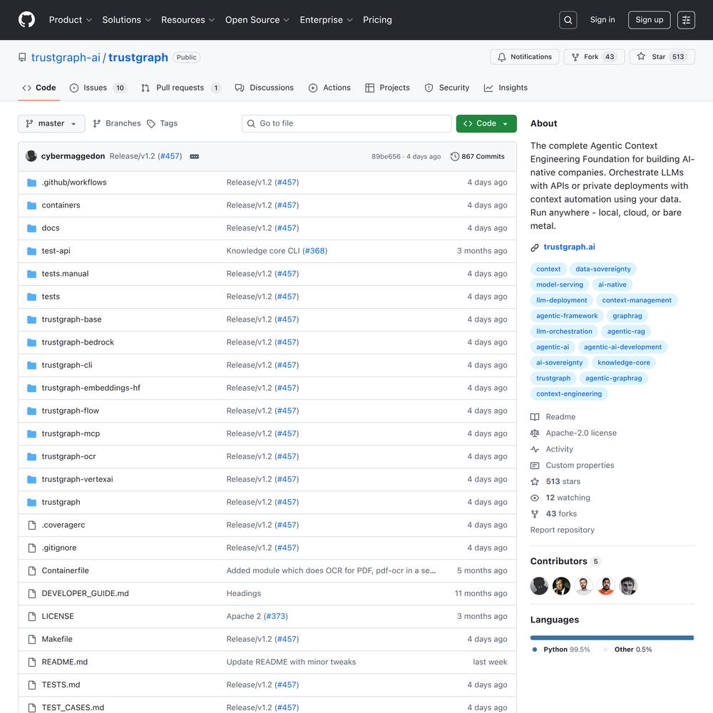Open the trustgraph-mcp folder icon
The image size is (713, 713).
31,434
